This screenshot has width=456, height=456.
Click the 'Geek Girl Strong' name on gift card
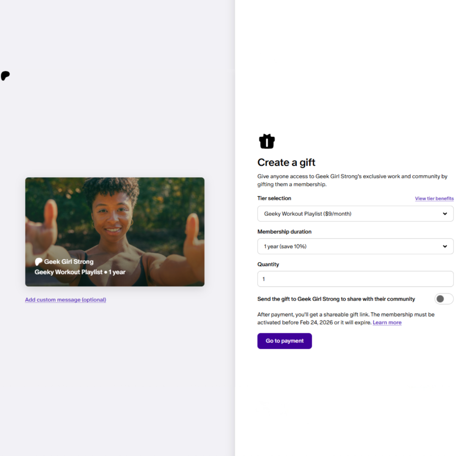click(x=69, y=261)
